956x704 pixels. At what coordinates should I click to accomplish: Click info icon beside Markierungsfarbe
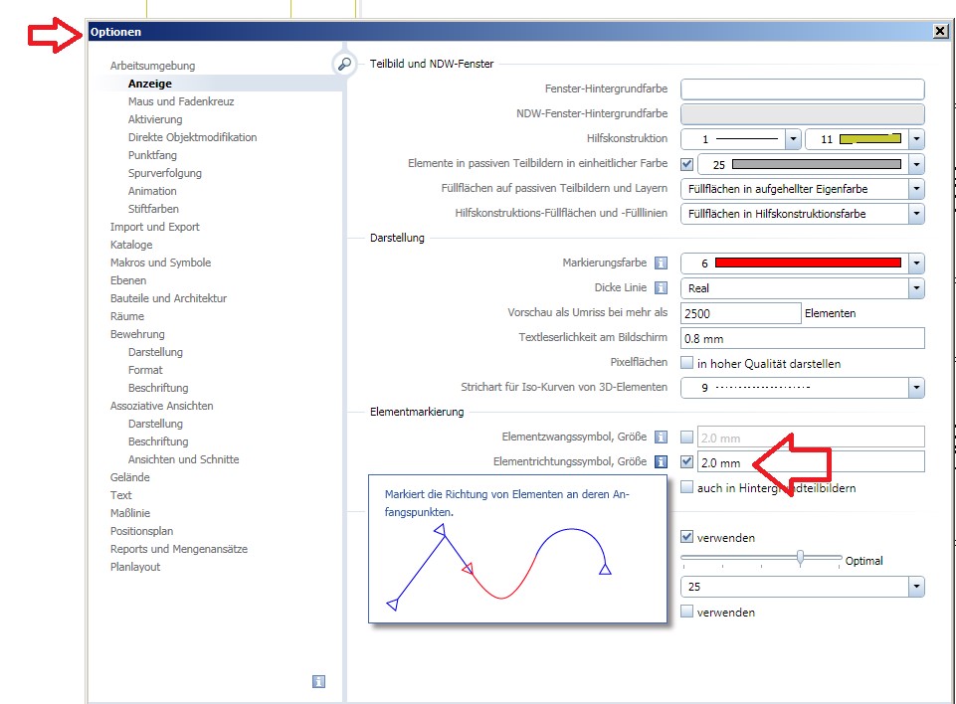coord(660,264)
